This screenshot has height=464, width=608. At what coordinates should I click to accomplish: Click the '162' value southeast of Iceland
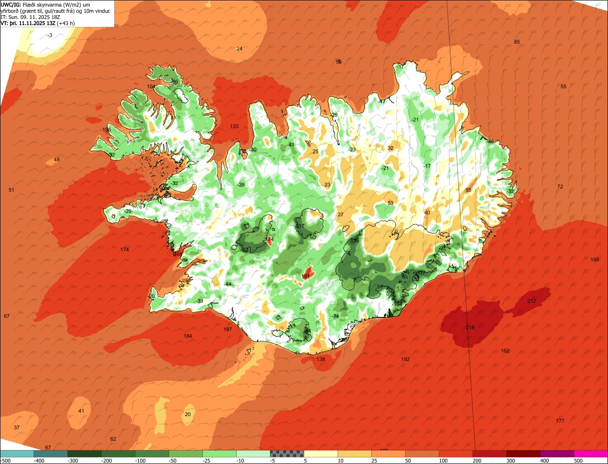tap(505, 351)
